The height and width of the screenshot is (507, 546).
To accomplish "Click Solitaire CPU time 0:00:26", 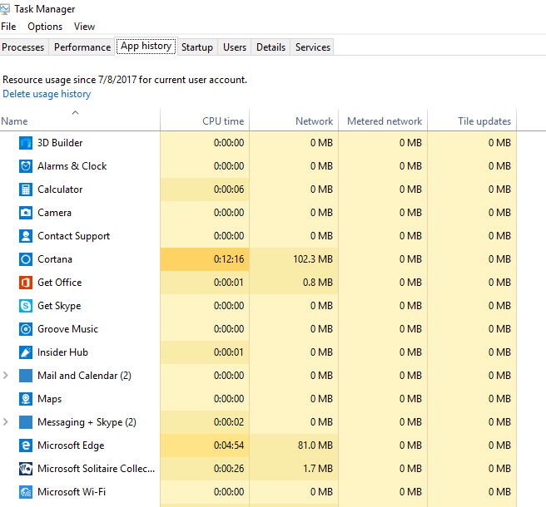I will (x=229, y=469).
